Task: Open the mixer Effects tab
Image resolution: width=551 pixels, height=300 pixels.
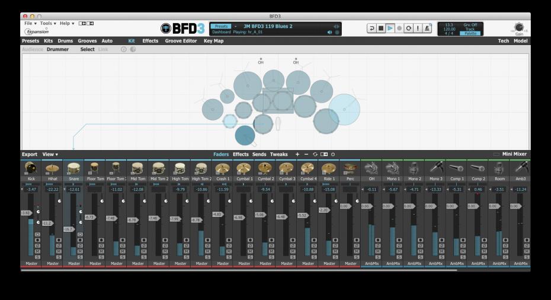Action: 241,154
